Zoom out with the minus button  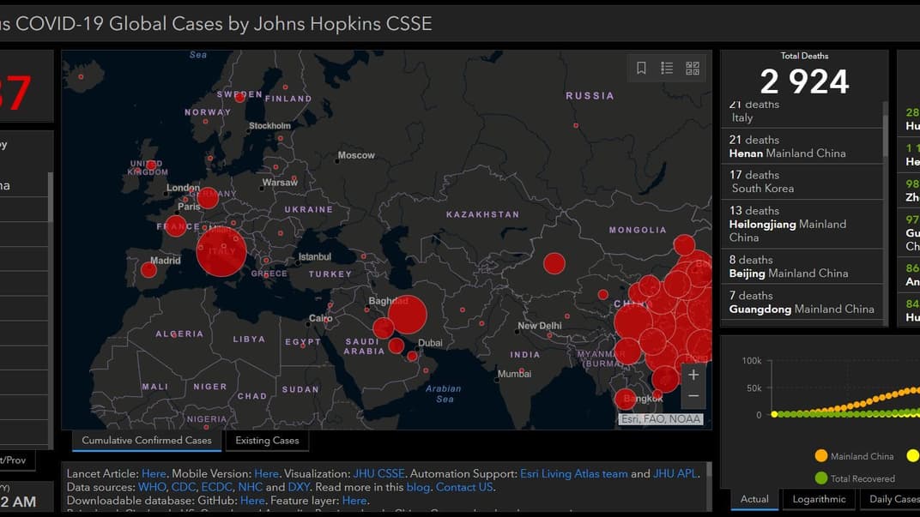click(x=693, y=396)
